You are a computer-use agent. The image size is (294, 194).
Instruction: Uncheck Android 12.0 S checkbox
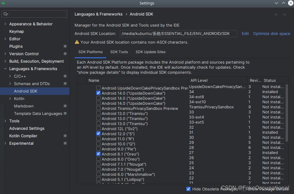[98, 133]
